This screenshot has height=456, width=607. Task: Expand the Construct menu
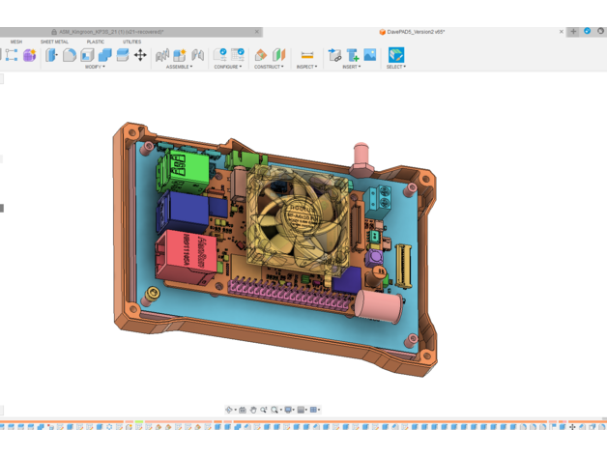tap(269, 68)
